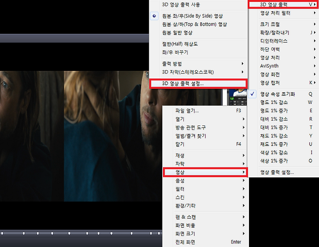319x247 pixels.
Task: Expand 영상 캡처 submenu
Action: tap(284, 82)
